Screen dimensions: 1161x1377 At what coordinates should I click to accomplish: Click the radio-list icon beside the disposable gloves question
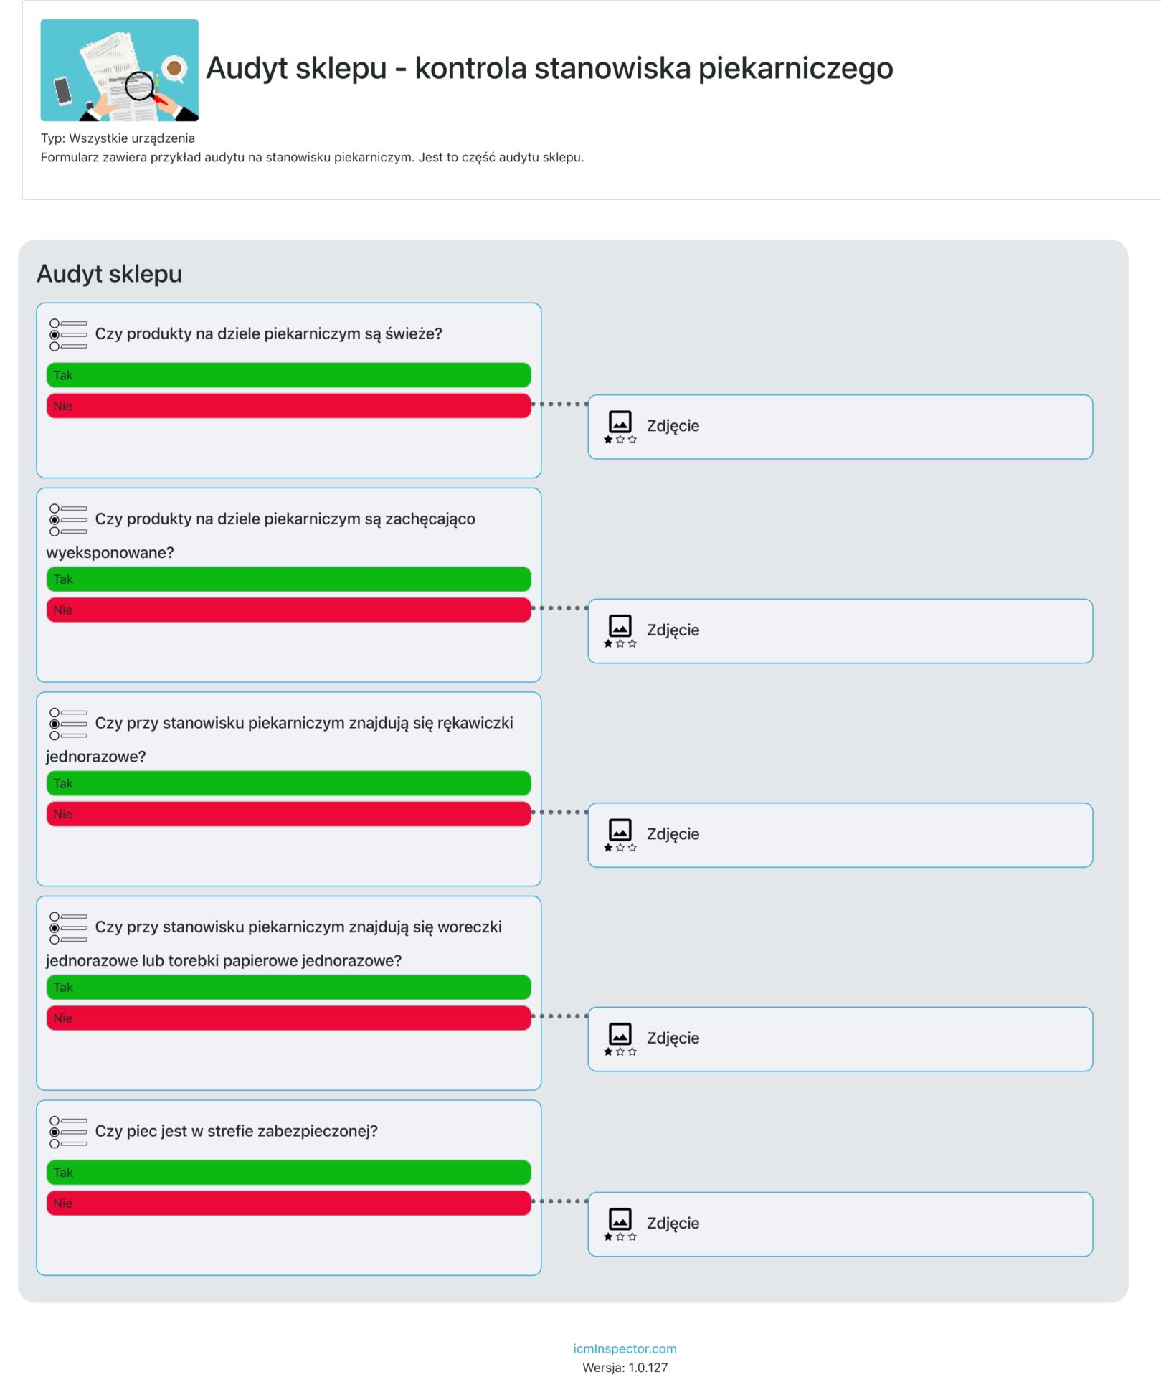click(x=68, y=724)
